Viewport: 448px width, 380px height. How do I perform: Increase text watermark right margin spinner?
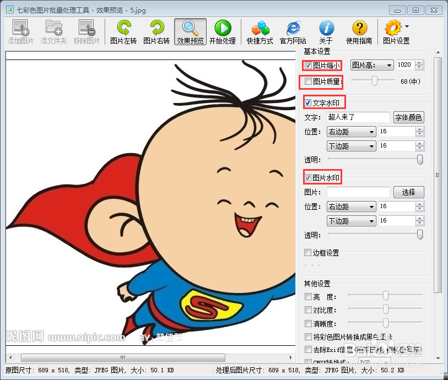coord(419,129)
